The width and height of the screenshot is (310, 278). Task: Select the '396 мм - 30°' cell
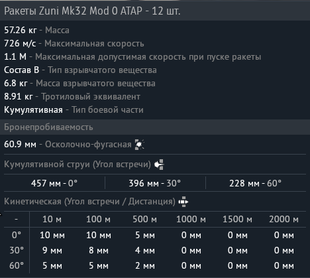[x=154, y=183]
